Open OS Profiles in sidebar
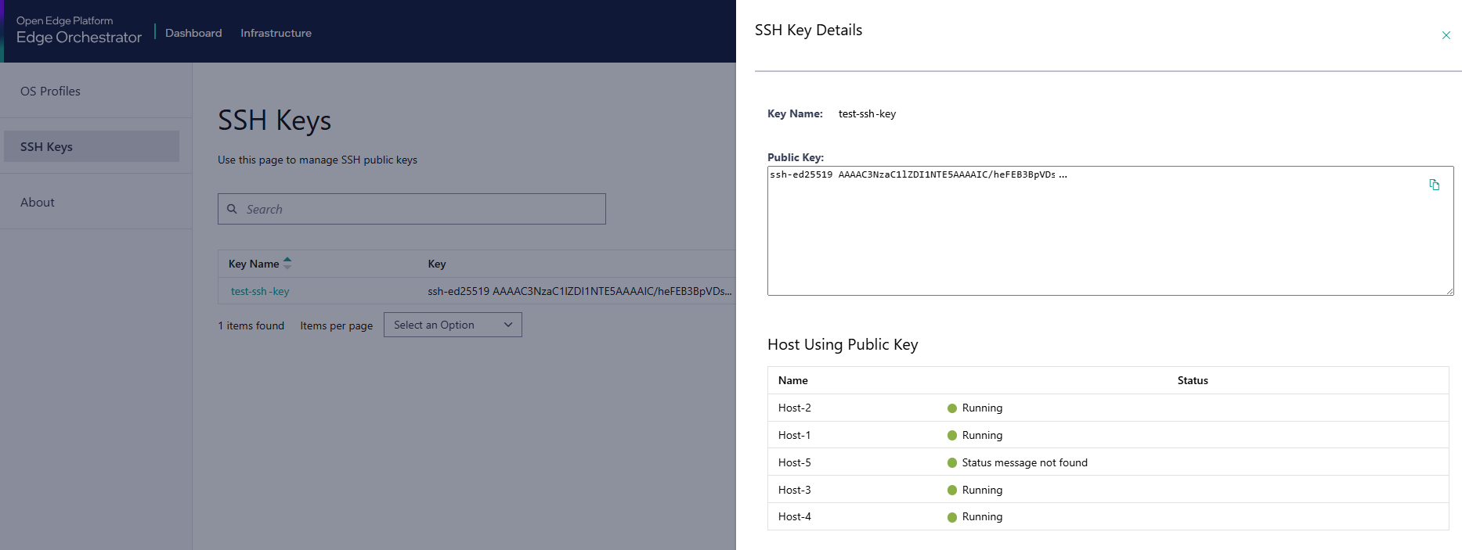 point(50,92)
